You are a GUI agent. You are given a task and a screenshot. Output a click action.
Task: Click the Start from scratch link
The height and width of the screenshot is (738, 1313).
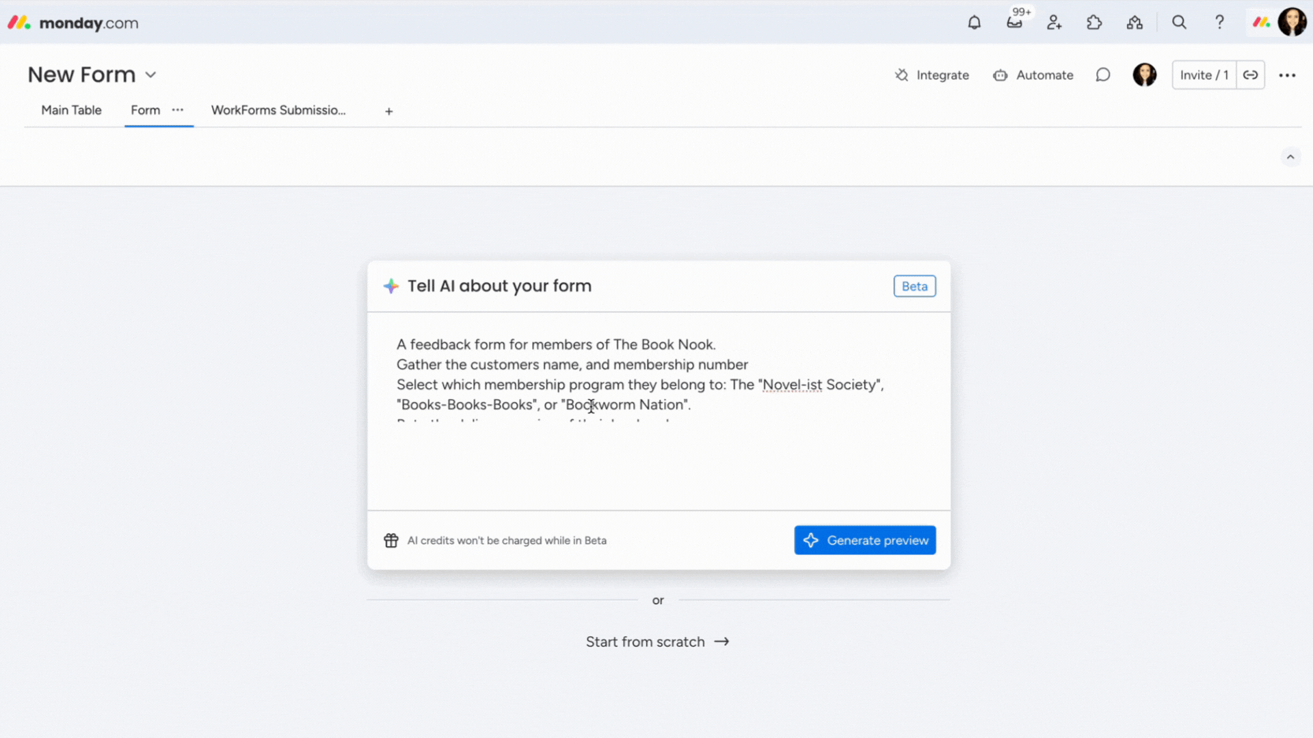pos(657,642)
